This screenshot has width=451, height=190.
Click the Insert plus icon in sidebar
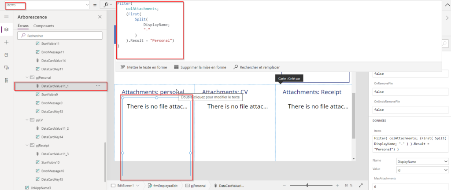click(x=6, y=42)
